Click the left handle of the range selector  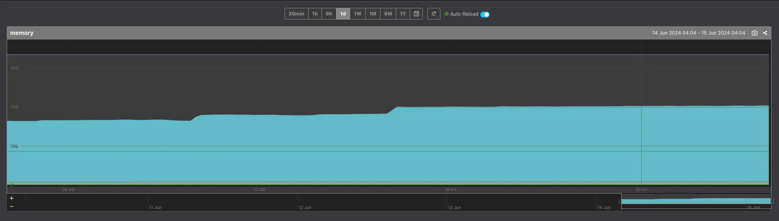coord(619,201)
